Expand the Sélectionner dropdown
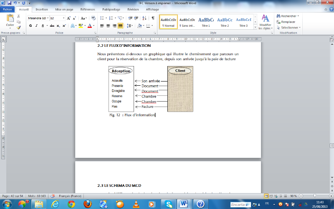The width and height of the screenshot is (334, 209). pyautogui.click(x=288, y=28)
